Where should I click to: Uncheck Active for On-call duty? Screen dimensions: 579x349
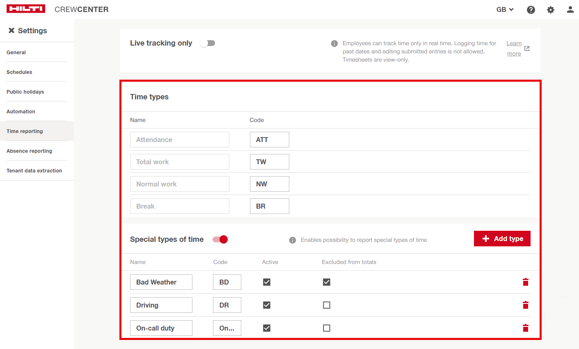click(267, 328)
